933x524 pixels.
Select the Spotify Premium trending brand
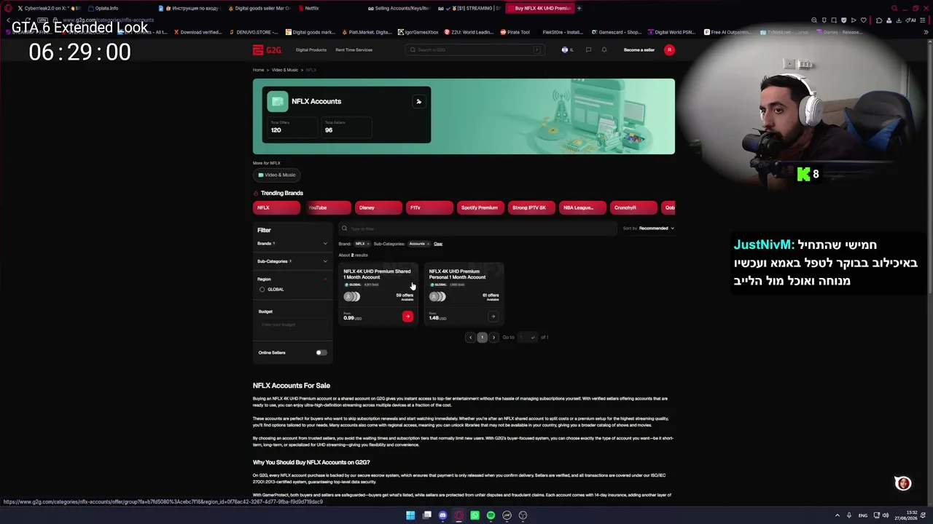point(480,207)
